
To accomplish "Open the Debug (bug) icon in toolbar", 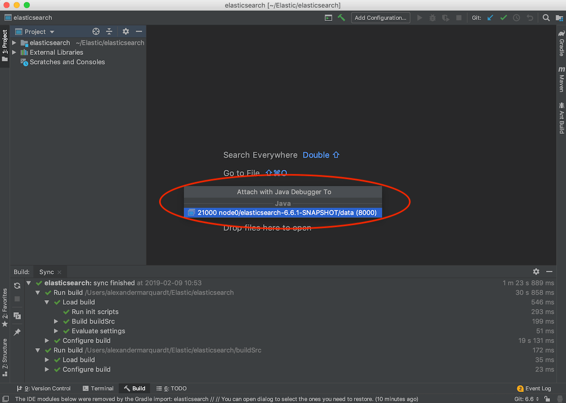I will pos(432,17).
